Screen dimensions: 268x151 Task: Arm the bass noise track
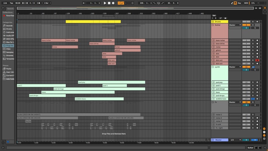tap(257, 40)
